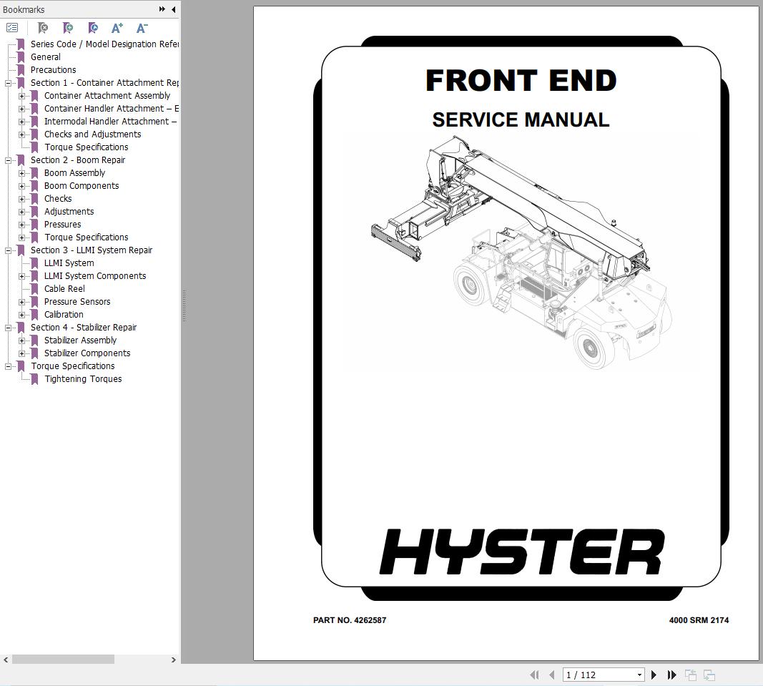Expand Container Handler Attachment node
Screen dimensions: 763x686
click(x=21, y=109)
